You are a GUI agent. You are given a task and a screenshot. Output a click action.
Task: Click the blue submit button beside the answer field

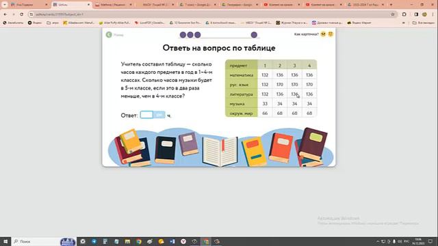[159, 115]
